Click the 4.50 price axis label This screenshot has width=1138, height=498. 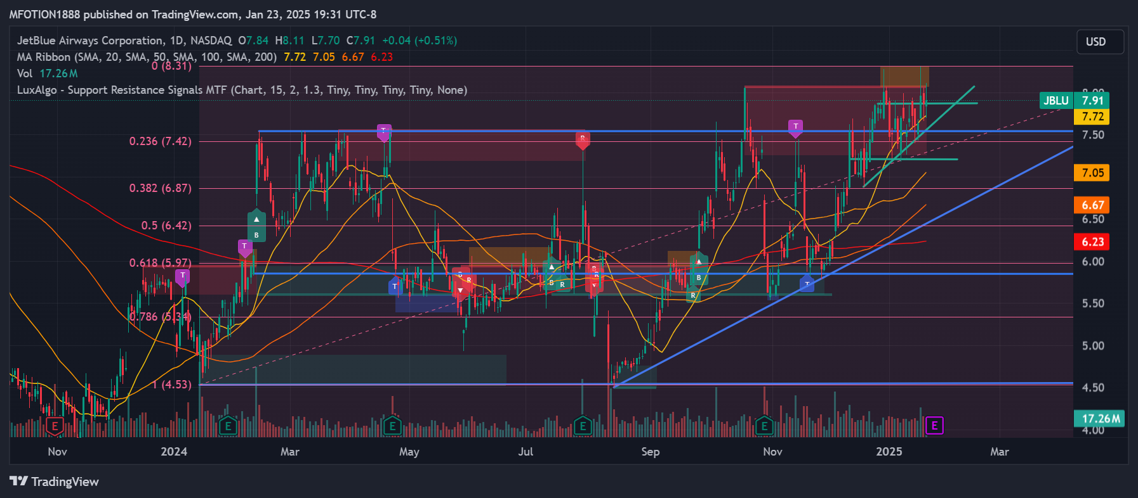tap(1093, 388)
